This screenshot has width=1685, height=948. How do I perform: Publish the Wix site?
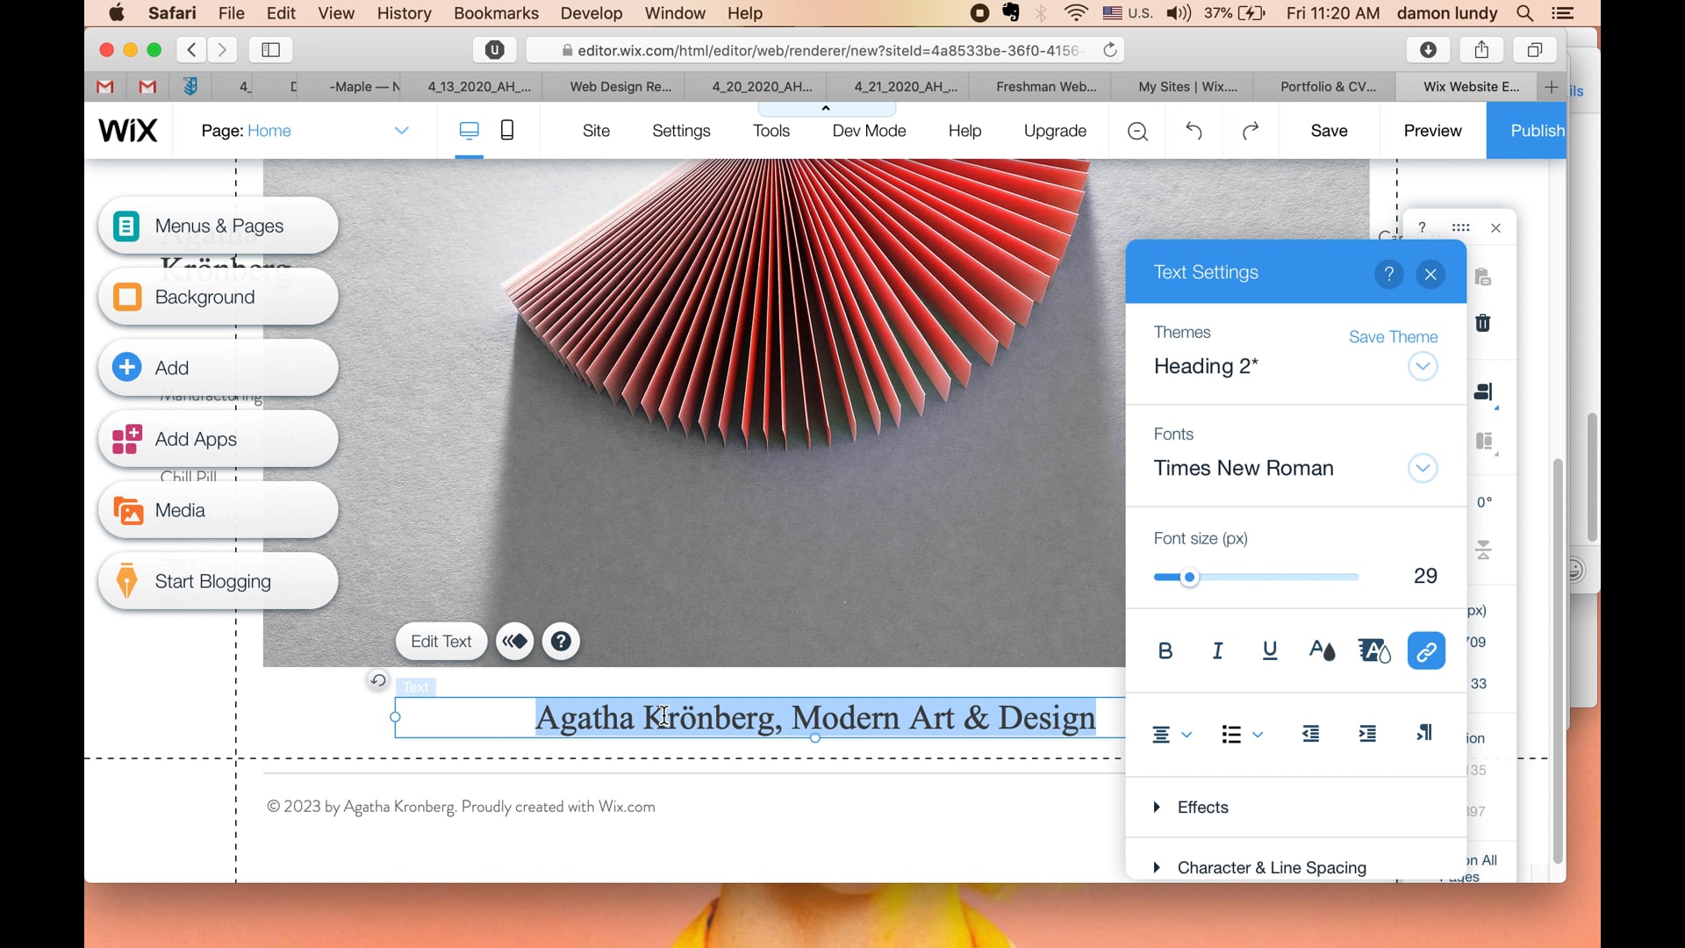coord(1537,130)
